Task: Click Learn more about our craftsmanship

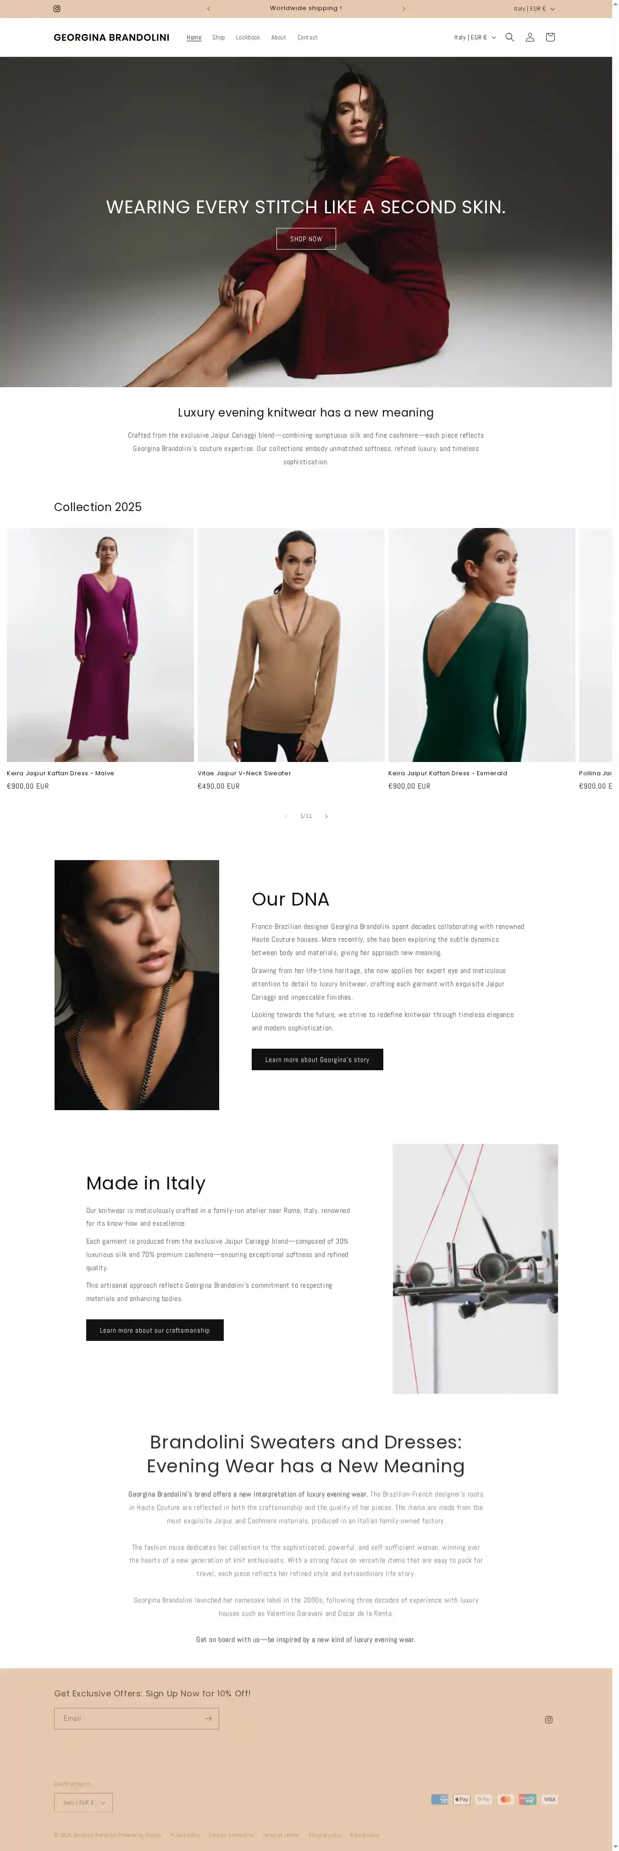Action: coord(155,1330)
